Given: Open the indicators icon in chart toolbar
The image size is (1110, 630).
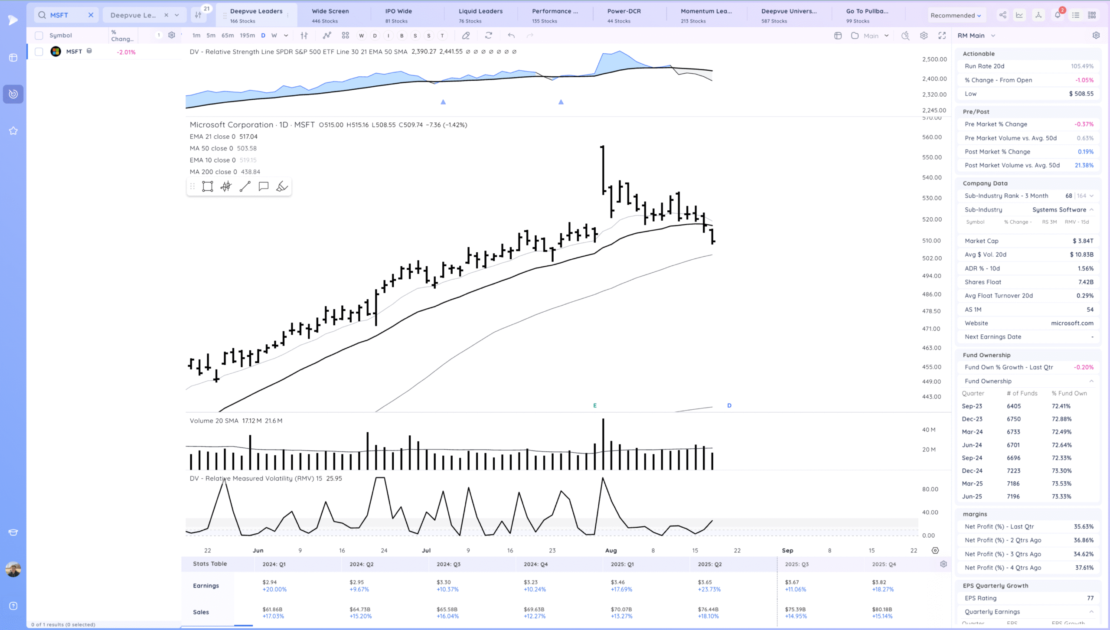Looking at the screenshot, I should [327, 36].
